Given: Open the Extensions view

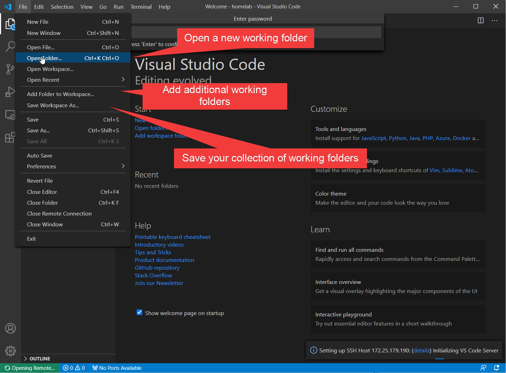Looking at the screenshot, I should (10, 137).
